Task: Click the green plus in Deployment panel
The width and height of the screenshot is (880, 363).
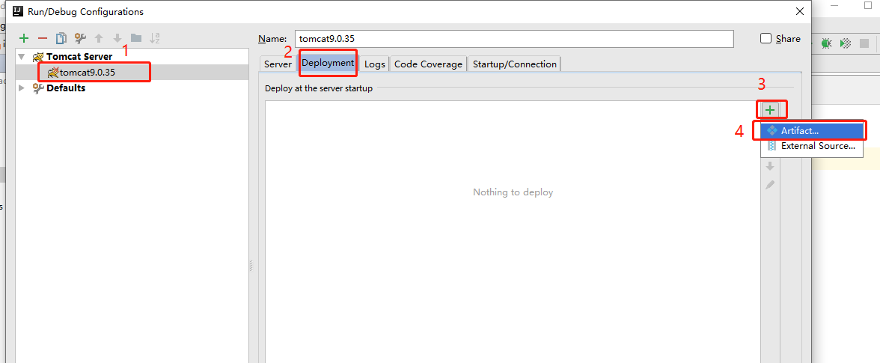Action: point(769,110)
